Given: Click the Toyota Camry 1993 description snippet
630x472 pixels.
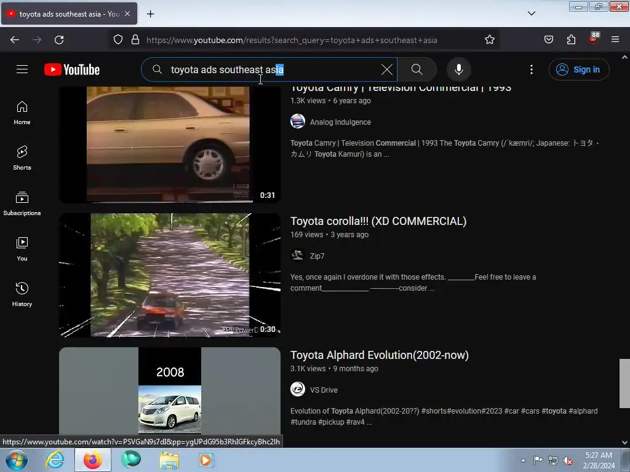Looking at the screenshot, I should [444, 149].
